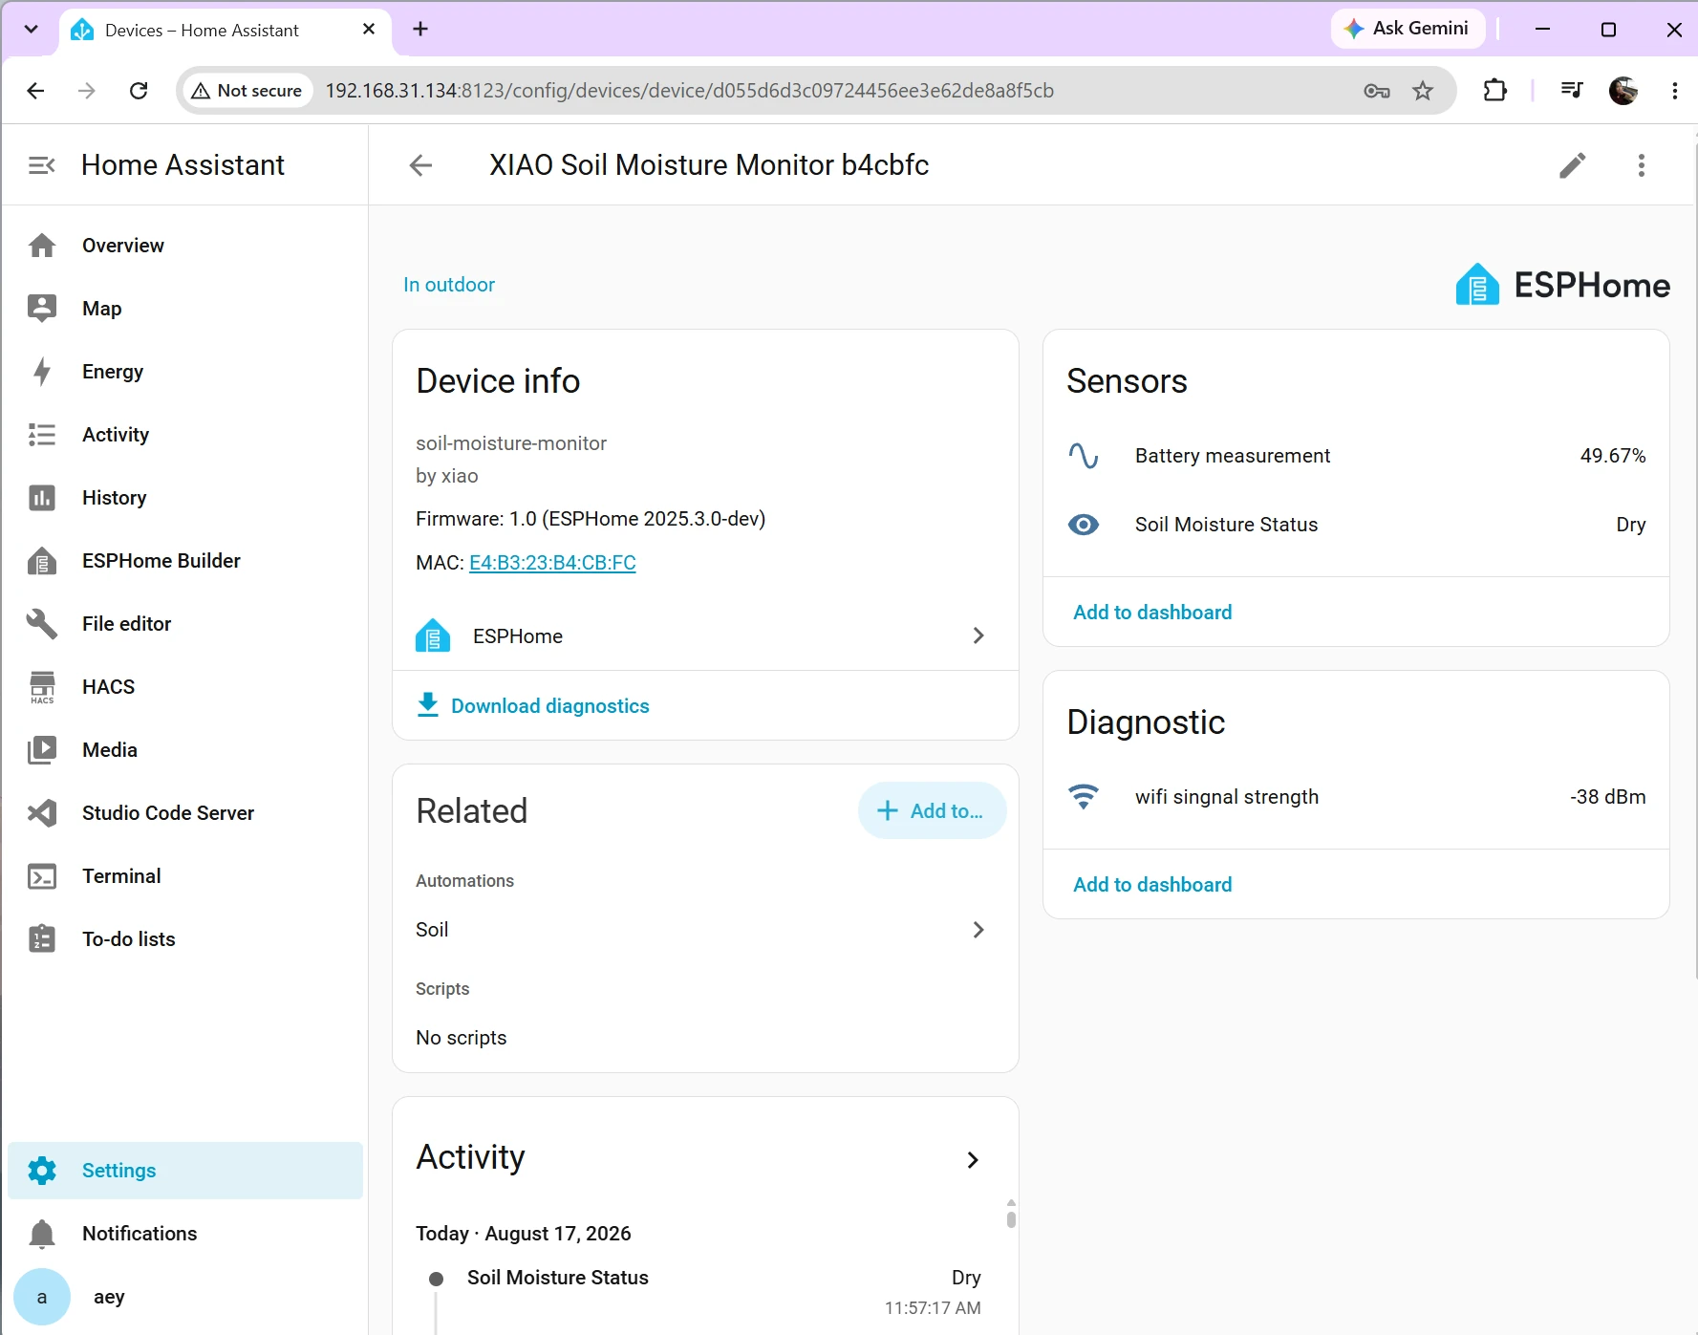
Task: Expand the Soil automation chevron
Action: (978, 930)
